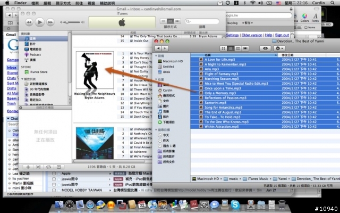Skip to the next track in iTunes
Viewport: 340px width, 213px height.
[x=50, y=22]
